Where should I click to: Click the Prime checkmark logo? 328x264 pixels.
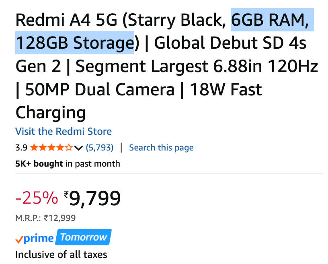(34, 239)
